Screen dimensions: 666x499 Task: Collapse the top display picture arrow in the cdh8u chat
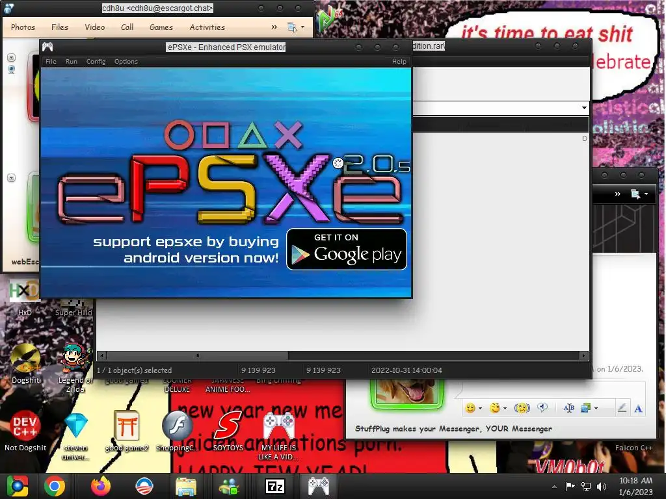pyautogui.click(x=12, y=57)
